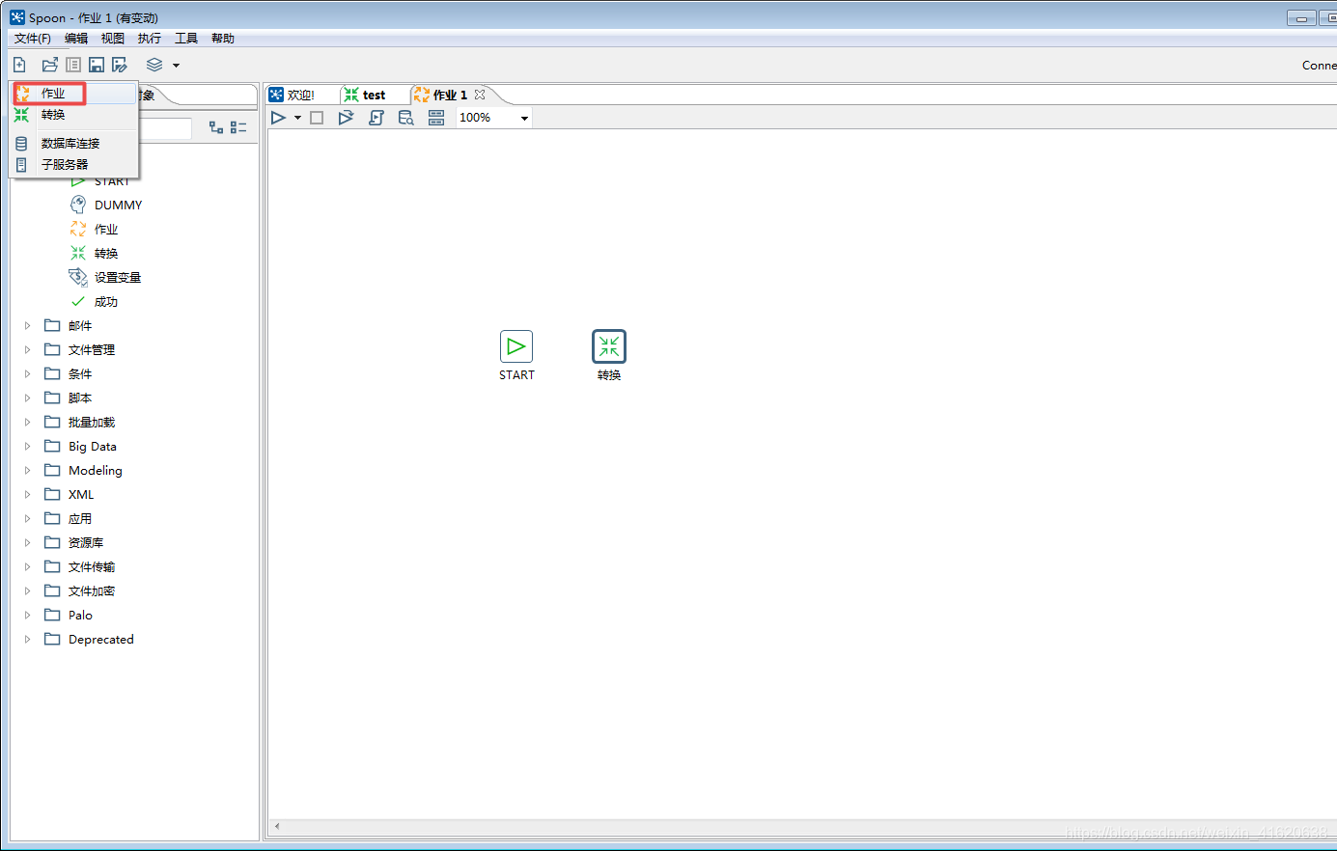Click the replay job icon
The image size is (1337, 851).
click(x=346, y=118)
